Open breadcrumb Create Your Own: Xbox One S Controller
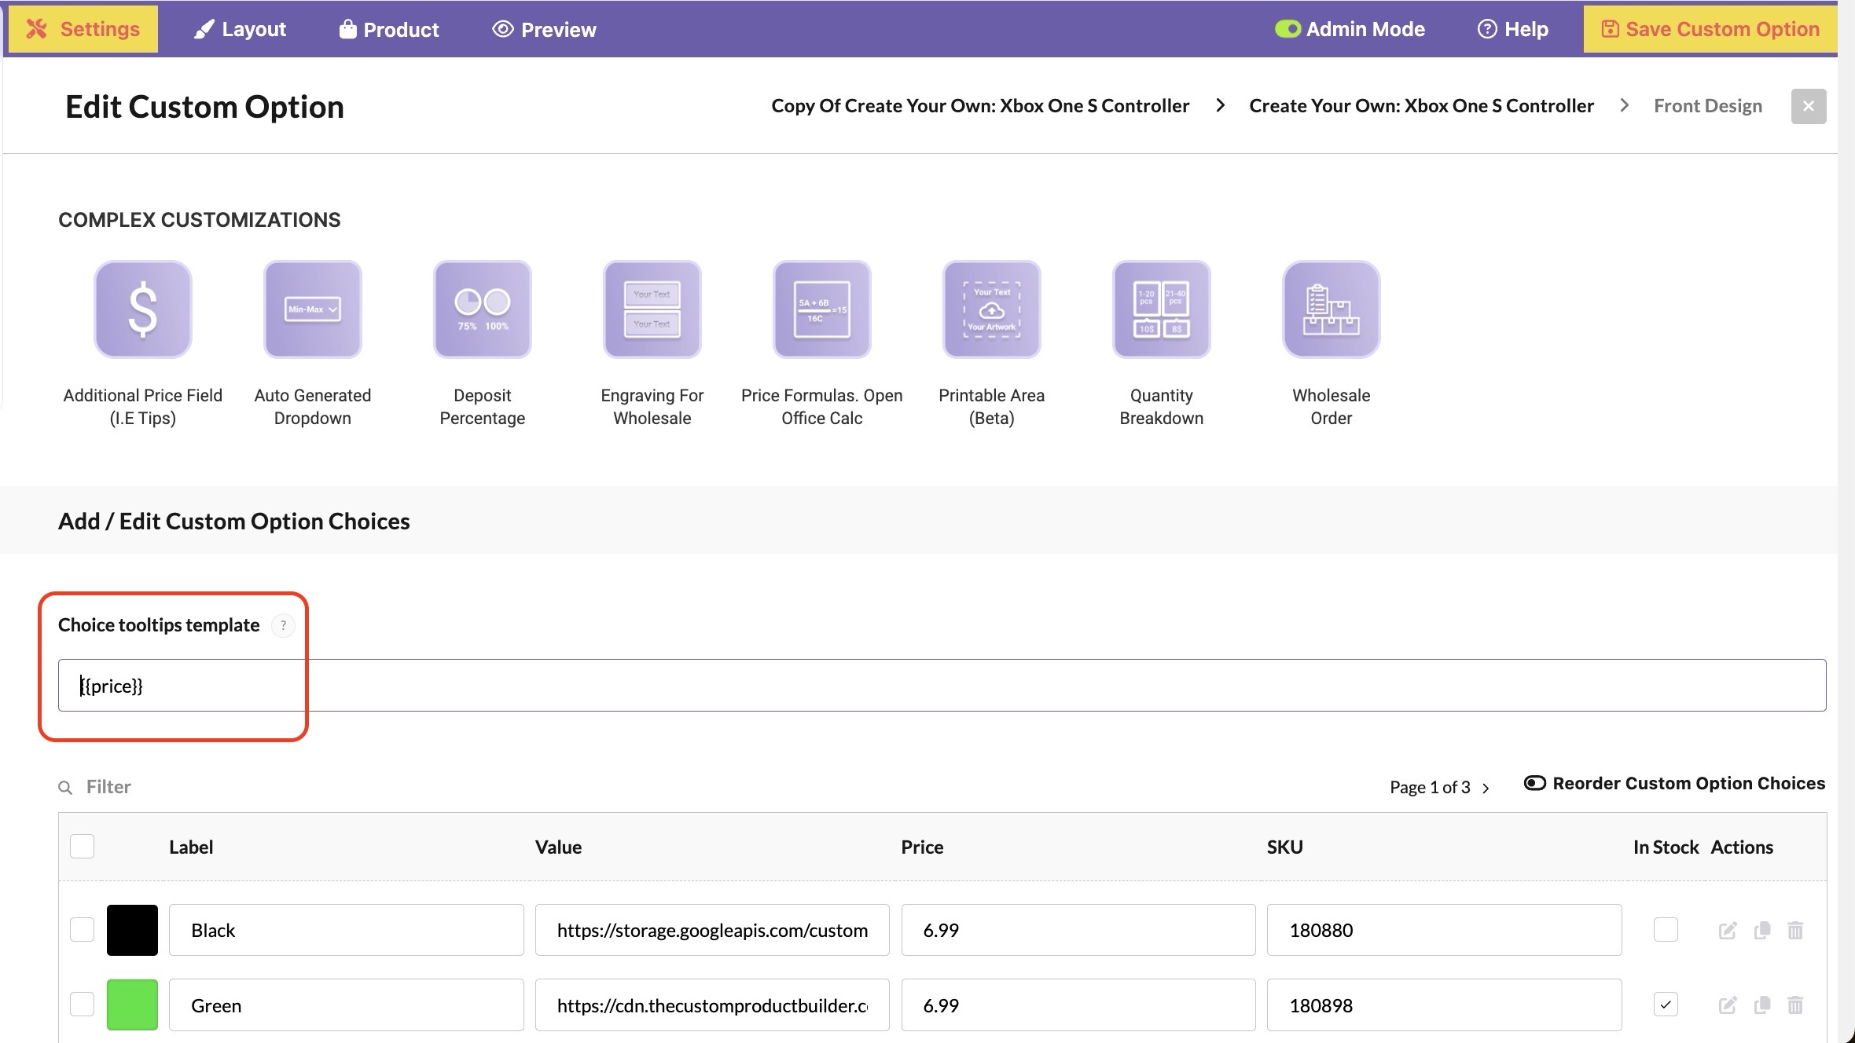Screen dimensions: 1855x1043 click(x=1422, y=106)
